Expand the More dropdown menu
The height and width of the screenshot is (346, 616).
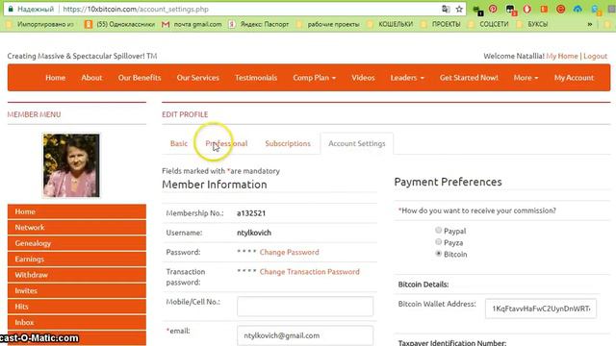(x=526, y=78)
